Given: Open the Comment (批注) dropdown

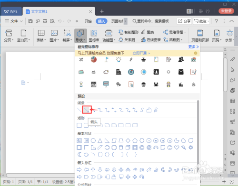Looking at the screenshot, I should (201, 21).
